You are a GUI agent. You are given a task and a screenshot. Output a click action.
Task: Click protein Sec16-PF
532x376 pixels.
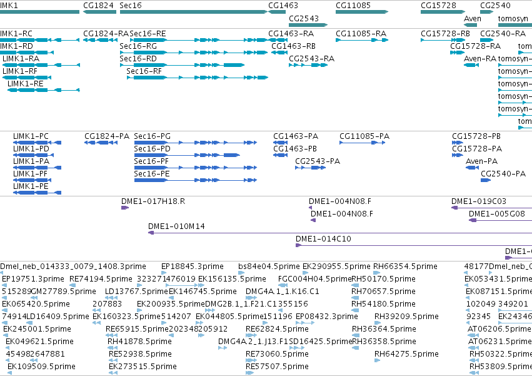click(x=151, y=161)
